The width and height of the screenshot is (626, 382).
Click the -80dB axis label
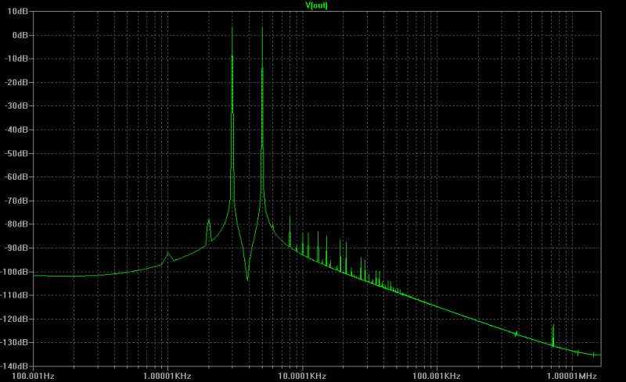(x=16, y=224)
